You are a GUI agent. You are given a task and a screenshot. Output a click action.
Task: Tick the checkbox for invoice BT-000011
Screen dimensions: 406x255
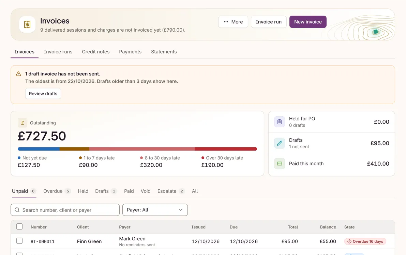[x=19, y=241]
